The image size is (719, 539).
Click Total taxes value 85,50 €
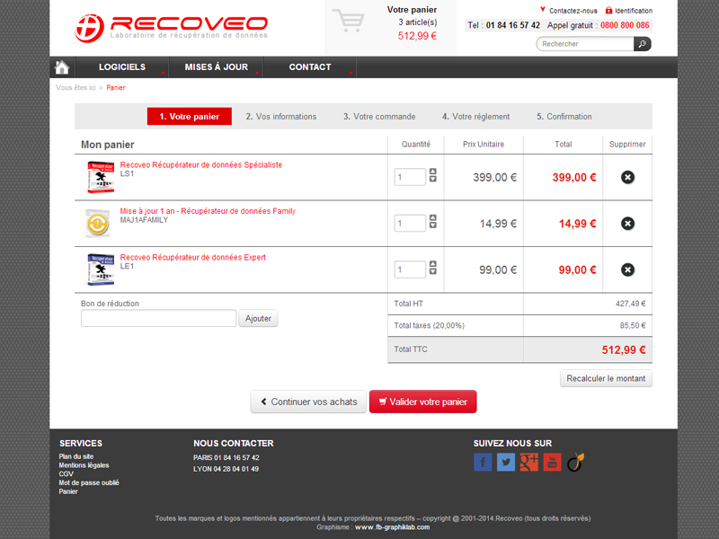pos(633,325)
